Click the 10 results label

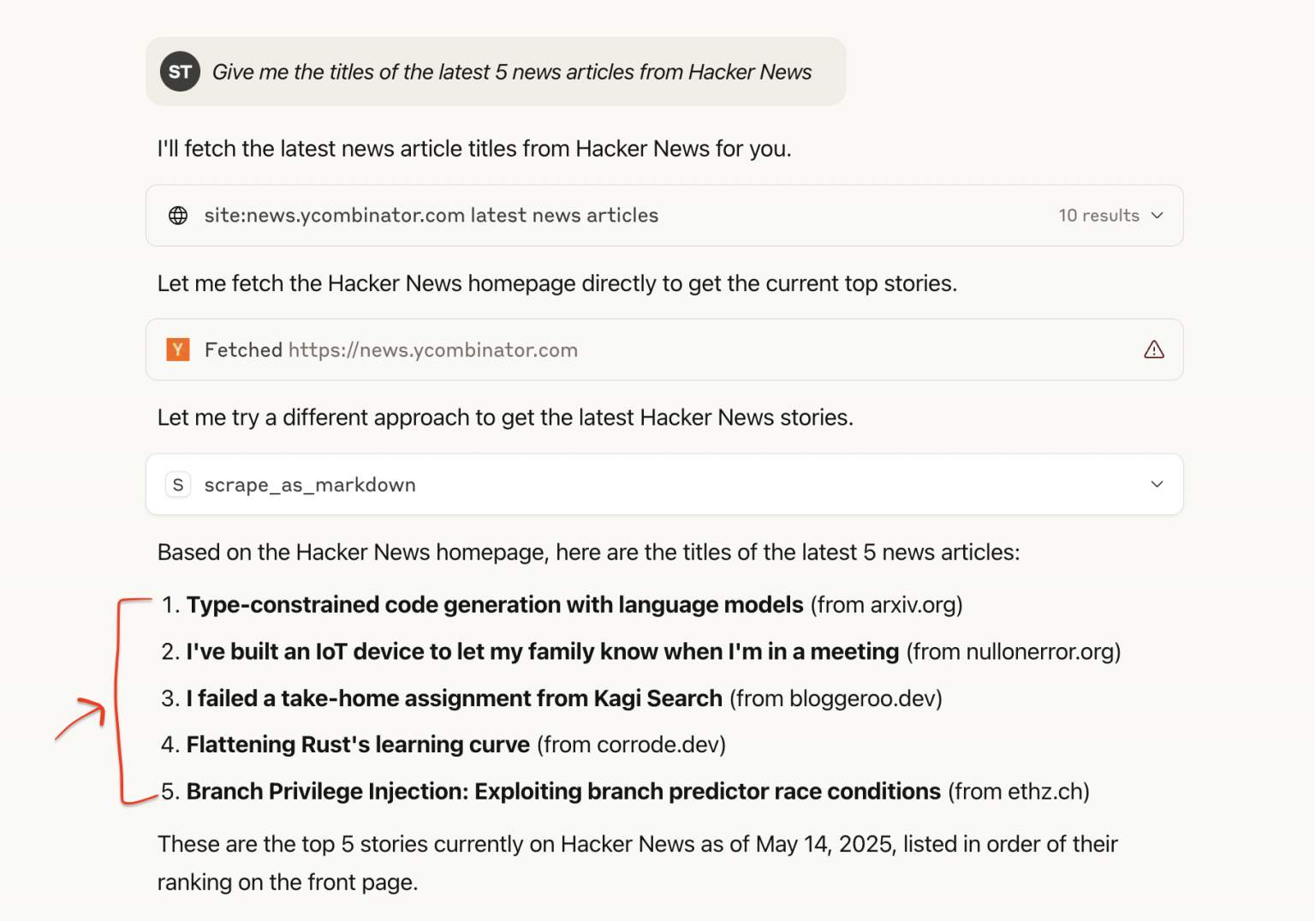click(x=1099, y=216)
